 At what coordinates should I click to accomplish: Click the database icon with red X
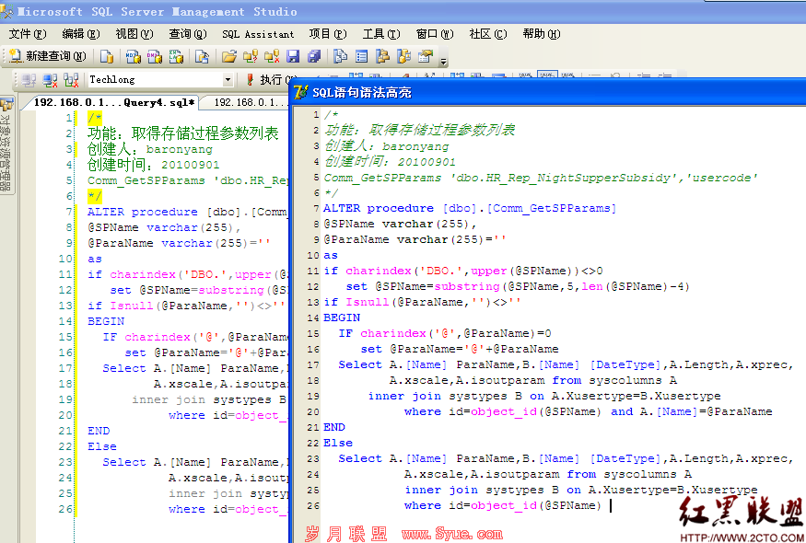click(x=272, y=56)
